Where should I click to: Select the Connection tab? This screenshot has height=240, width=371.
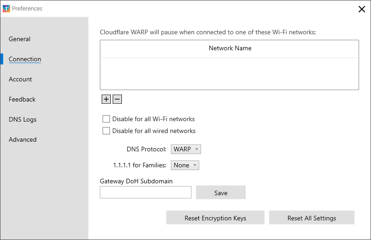tap(25, 59)
